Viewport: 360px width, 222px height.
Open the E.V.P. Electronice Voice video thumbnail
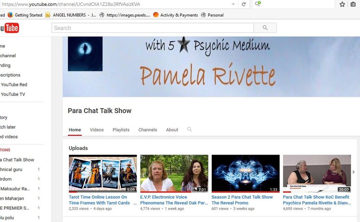pos(174,173)
